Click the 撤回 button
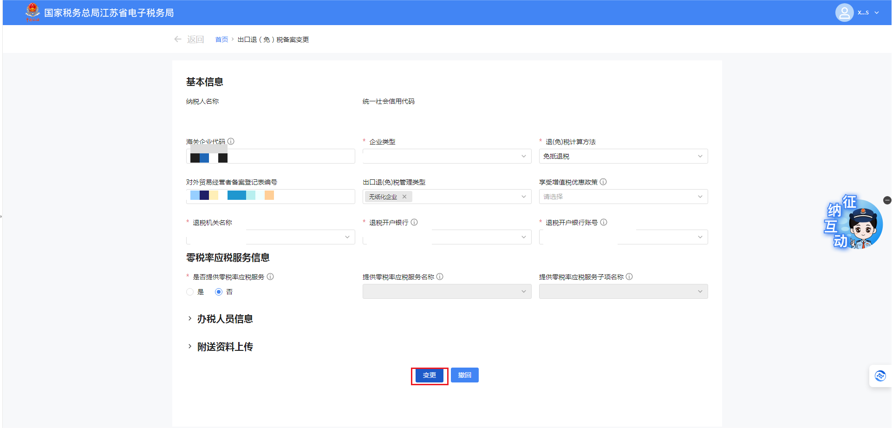This screenshot has width=892, height=428. pyautogui.click(x=464, y=375)
